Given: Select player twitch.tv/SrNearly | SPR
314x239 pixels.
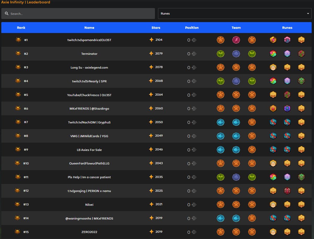Looking at the screenshot, I should point(89,81).
